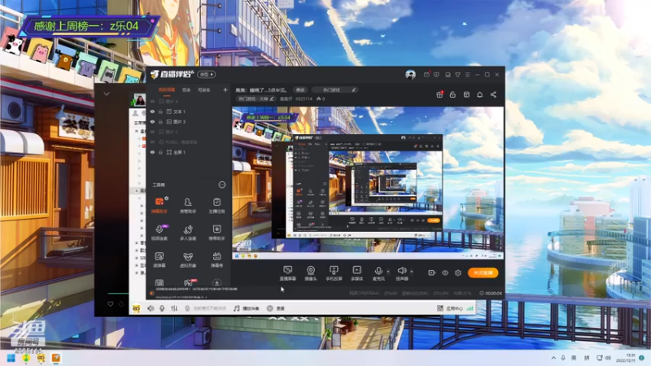Image resolution: width=651 pixels, height=366 pixels.
Task: Click the 录音 record button in the background window
Action: pyautogui.click(x=276, y=308)
